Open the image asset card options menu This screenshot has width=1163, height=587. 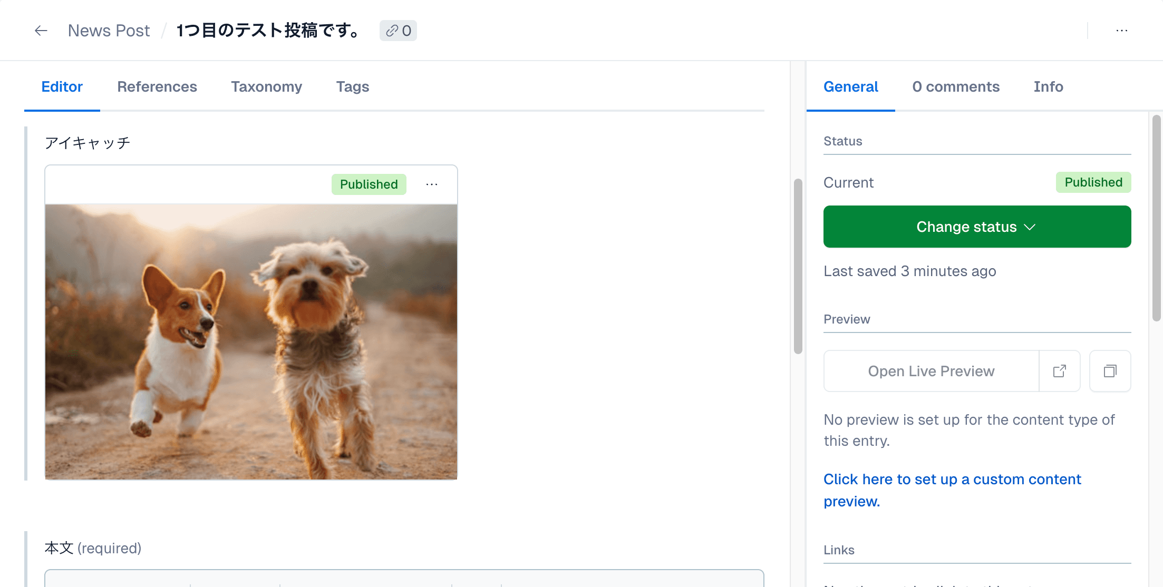432,184
